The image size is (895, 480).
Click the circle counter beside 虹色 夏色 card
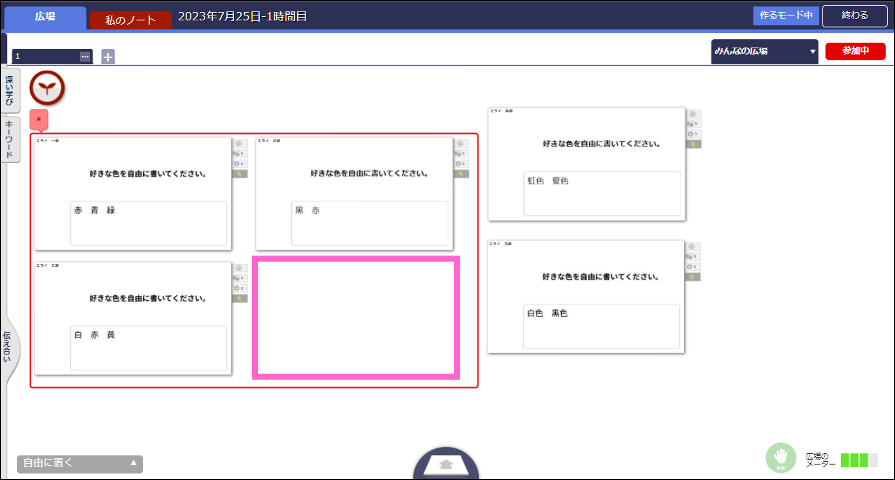693,134
